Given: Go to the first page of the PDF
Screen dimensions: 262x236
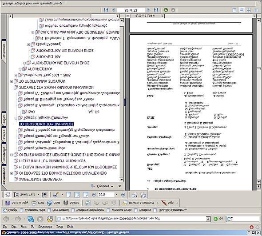Looking at the screenshot, I should point(106,10).
